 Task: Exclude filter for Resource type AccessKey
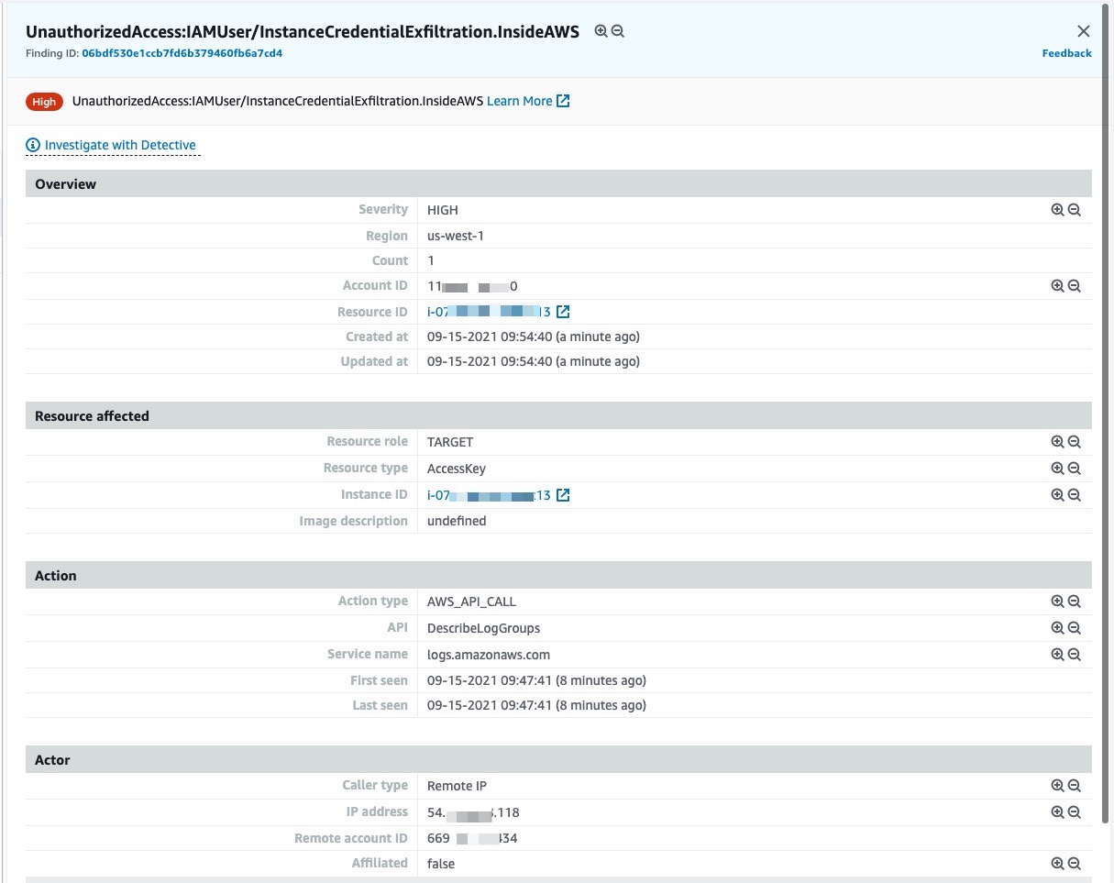1075,469
